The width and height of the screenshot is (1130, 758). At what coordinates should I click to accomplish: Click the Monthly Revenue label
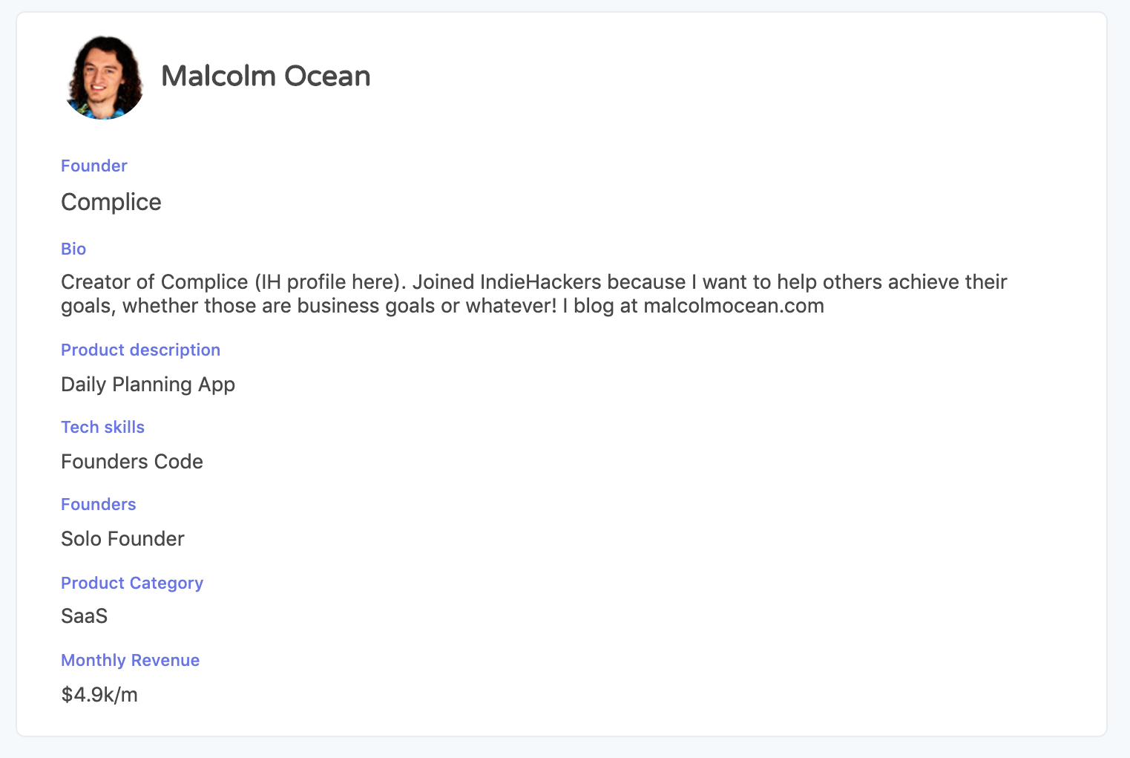(x=131, y=660)
